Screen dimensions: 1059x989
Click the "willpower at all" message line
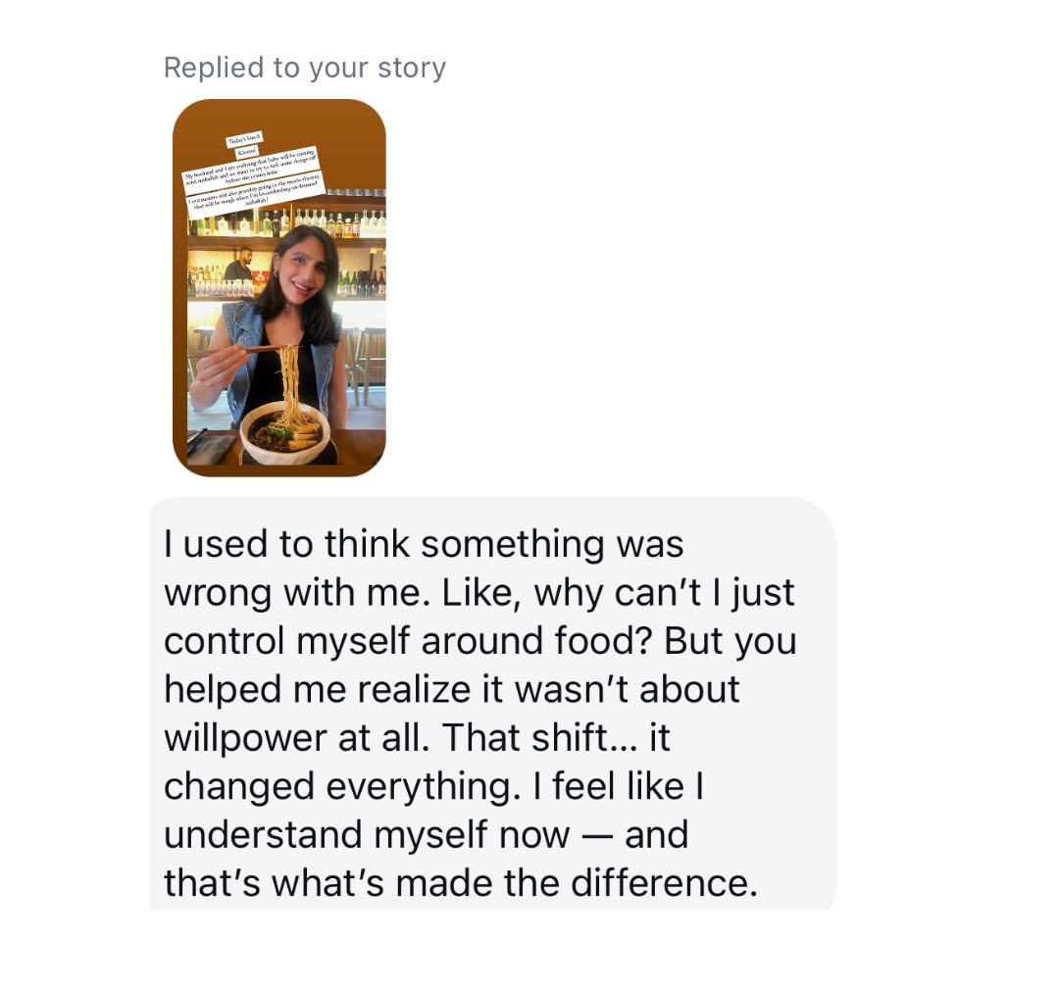pyautogui.click(x=417, y=737)
